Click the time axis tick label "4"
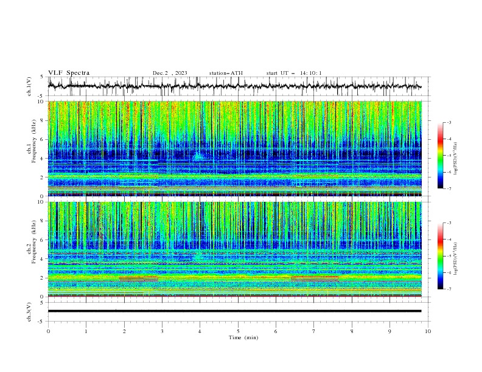482x372 pixels. click(x=200, y=331)
